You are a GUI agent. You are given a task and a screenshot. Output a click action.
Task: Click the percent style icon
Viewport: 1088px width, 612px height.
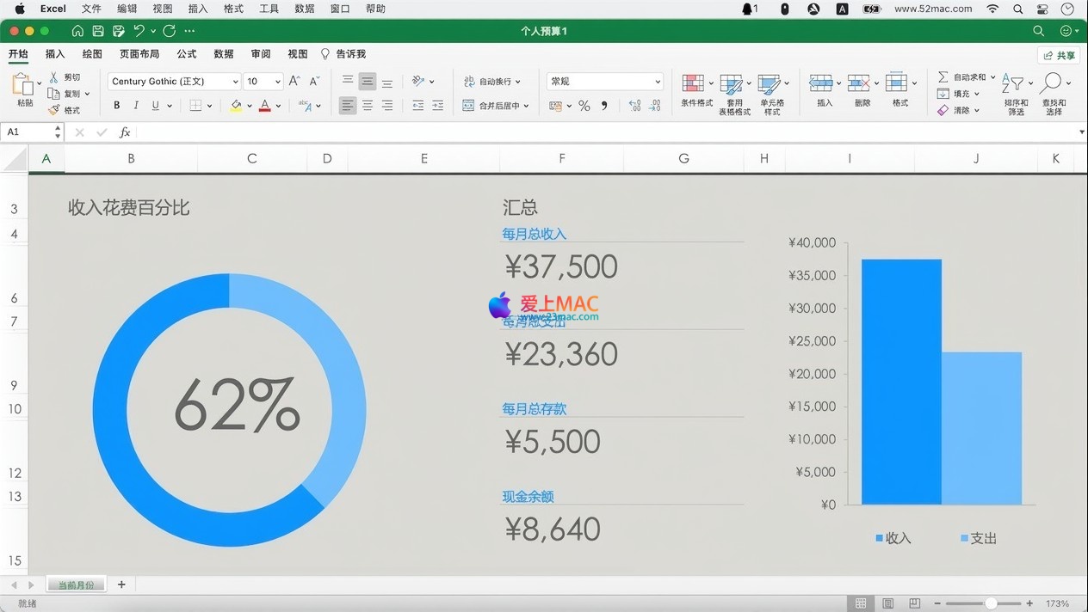pos(584,106)
